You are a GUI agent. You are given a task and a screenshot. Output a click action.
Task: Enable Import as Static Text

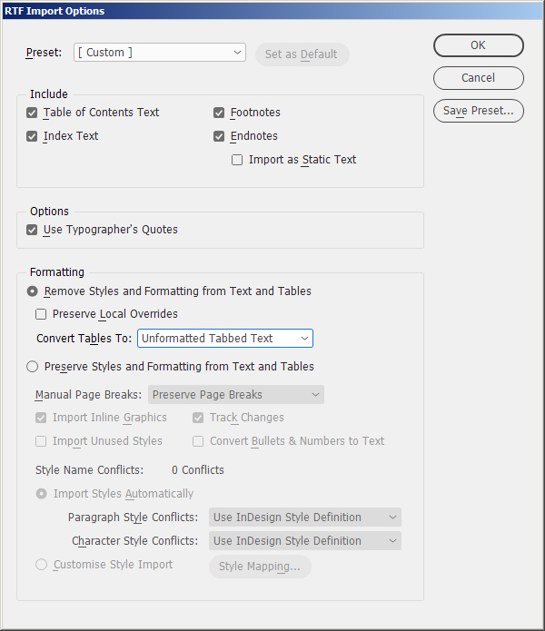click(237, 160)
